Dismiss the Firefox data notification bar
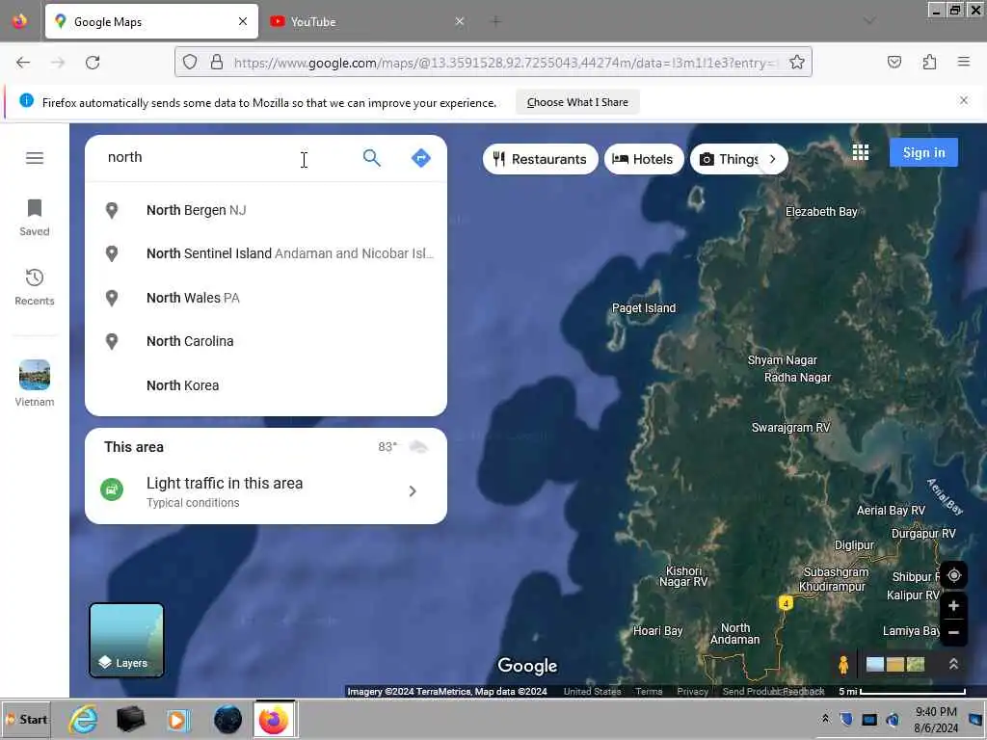987x740 pixels. (x=964, y=100)
